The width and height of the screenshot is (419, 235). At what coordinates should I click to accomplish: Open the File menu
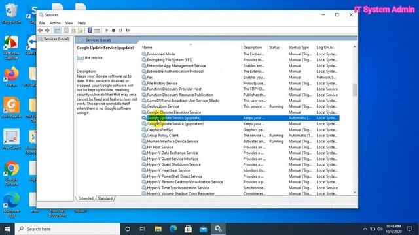click(x=42, y=23)
